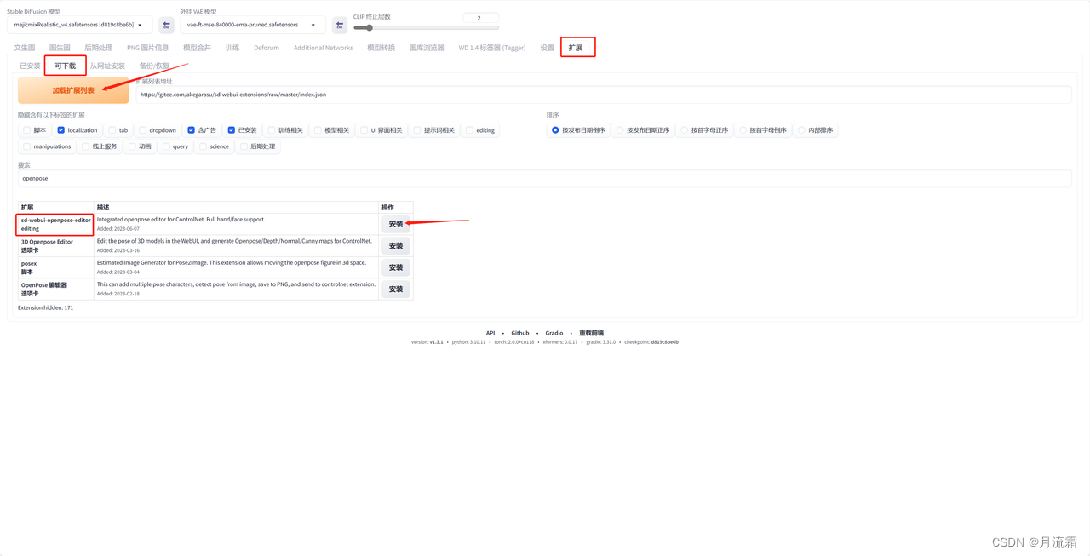The width and height of the screenshot is (1090, 556).
Task: Open the WD 1.4 标签器 (Tagger) tab
Action: click(x=492, y=48)
